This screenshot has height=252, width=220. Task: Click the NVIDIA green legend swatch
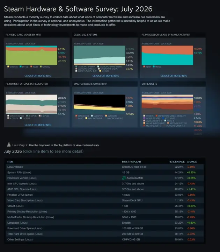coord(41,66)
